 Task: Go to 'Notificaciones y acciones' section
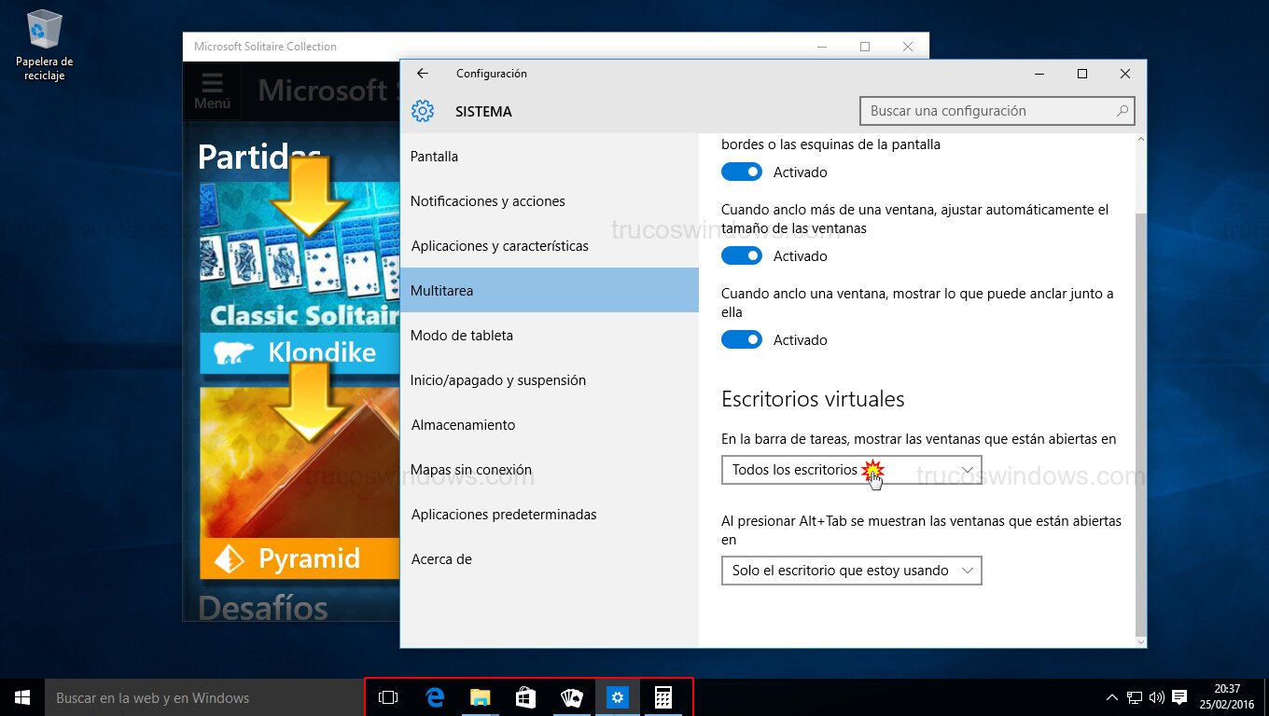[488, 201]
